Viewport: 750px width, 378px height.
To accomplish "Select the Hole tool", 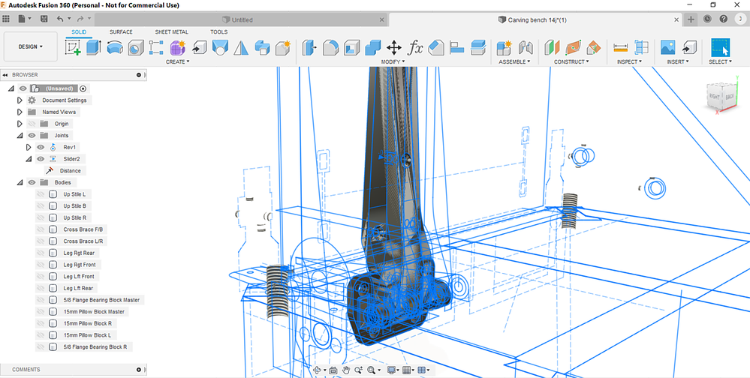I will coord(136,47).
